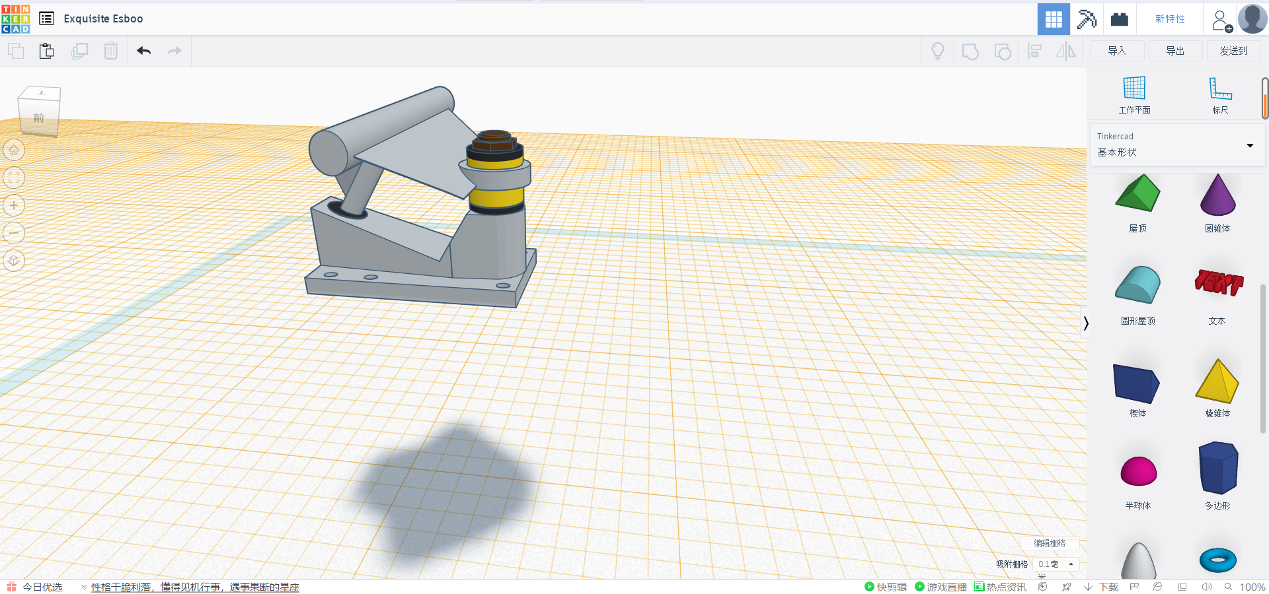This screenshot has width=1269, height=594.
Task: Pick the blue torus ring shape
Action: pyautogui.click(x=1217, y=560)
